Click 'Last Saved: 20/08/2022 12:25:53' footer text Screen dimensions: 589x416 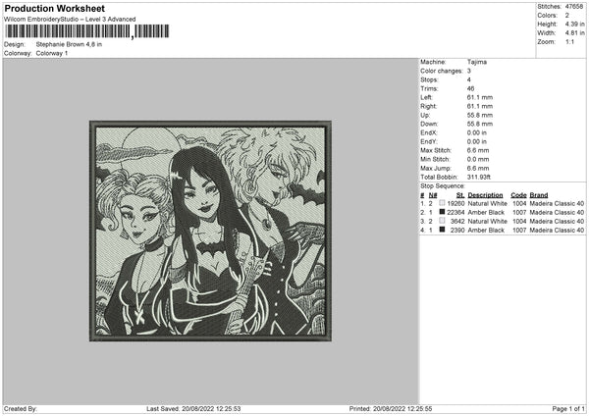[193, 409]
